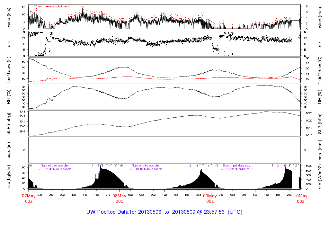Select the rad (W/m^2) axis label
The height and width of the screenshot is (225, 329).
tap(320, 176)
